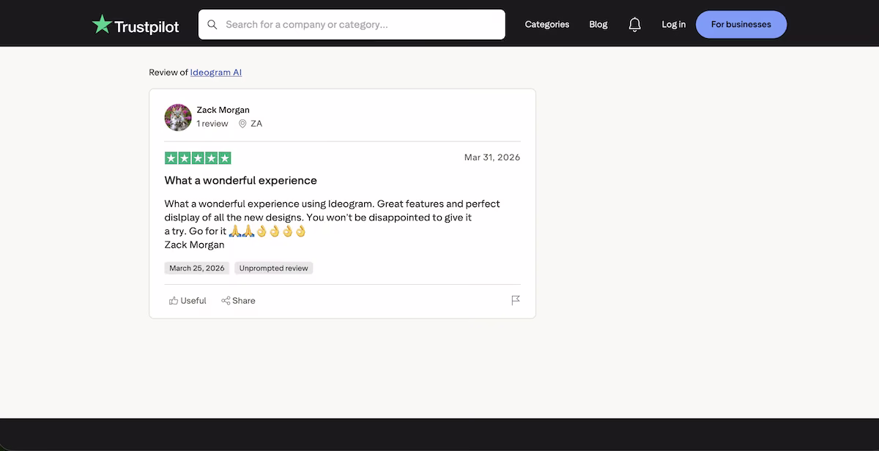
Task: Open the Zack Morgan profile name
Action: tap(223, 110)
